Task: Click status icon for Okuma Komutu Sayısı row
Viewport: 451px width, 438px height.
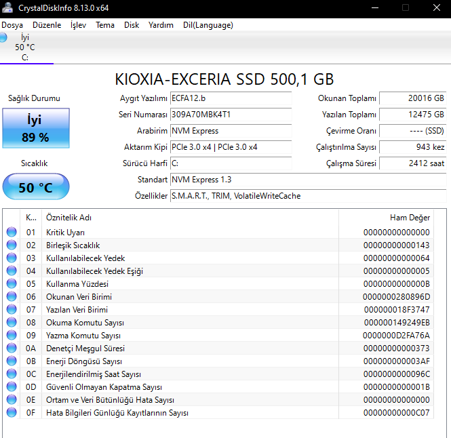Action: [x=12, y=322]
